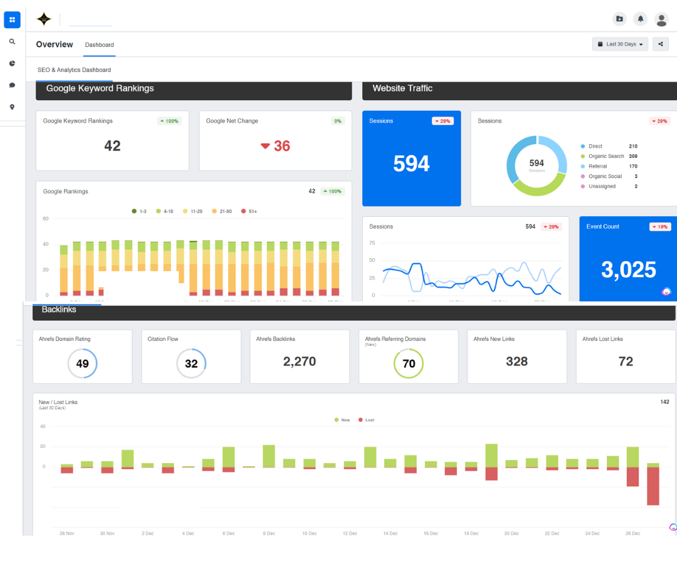Switch to the Dashboard tab
This screenshot has height=562, width=677.
pos(99,44)
